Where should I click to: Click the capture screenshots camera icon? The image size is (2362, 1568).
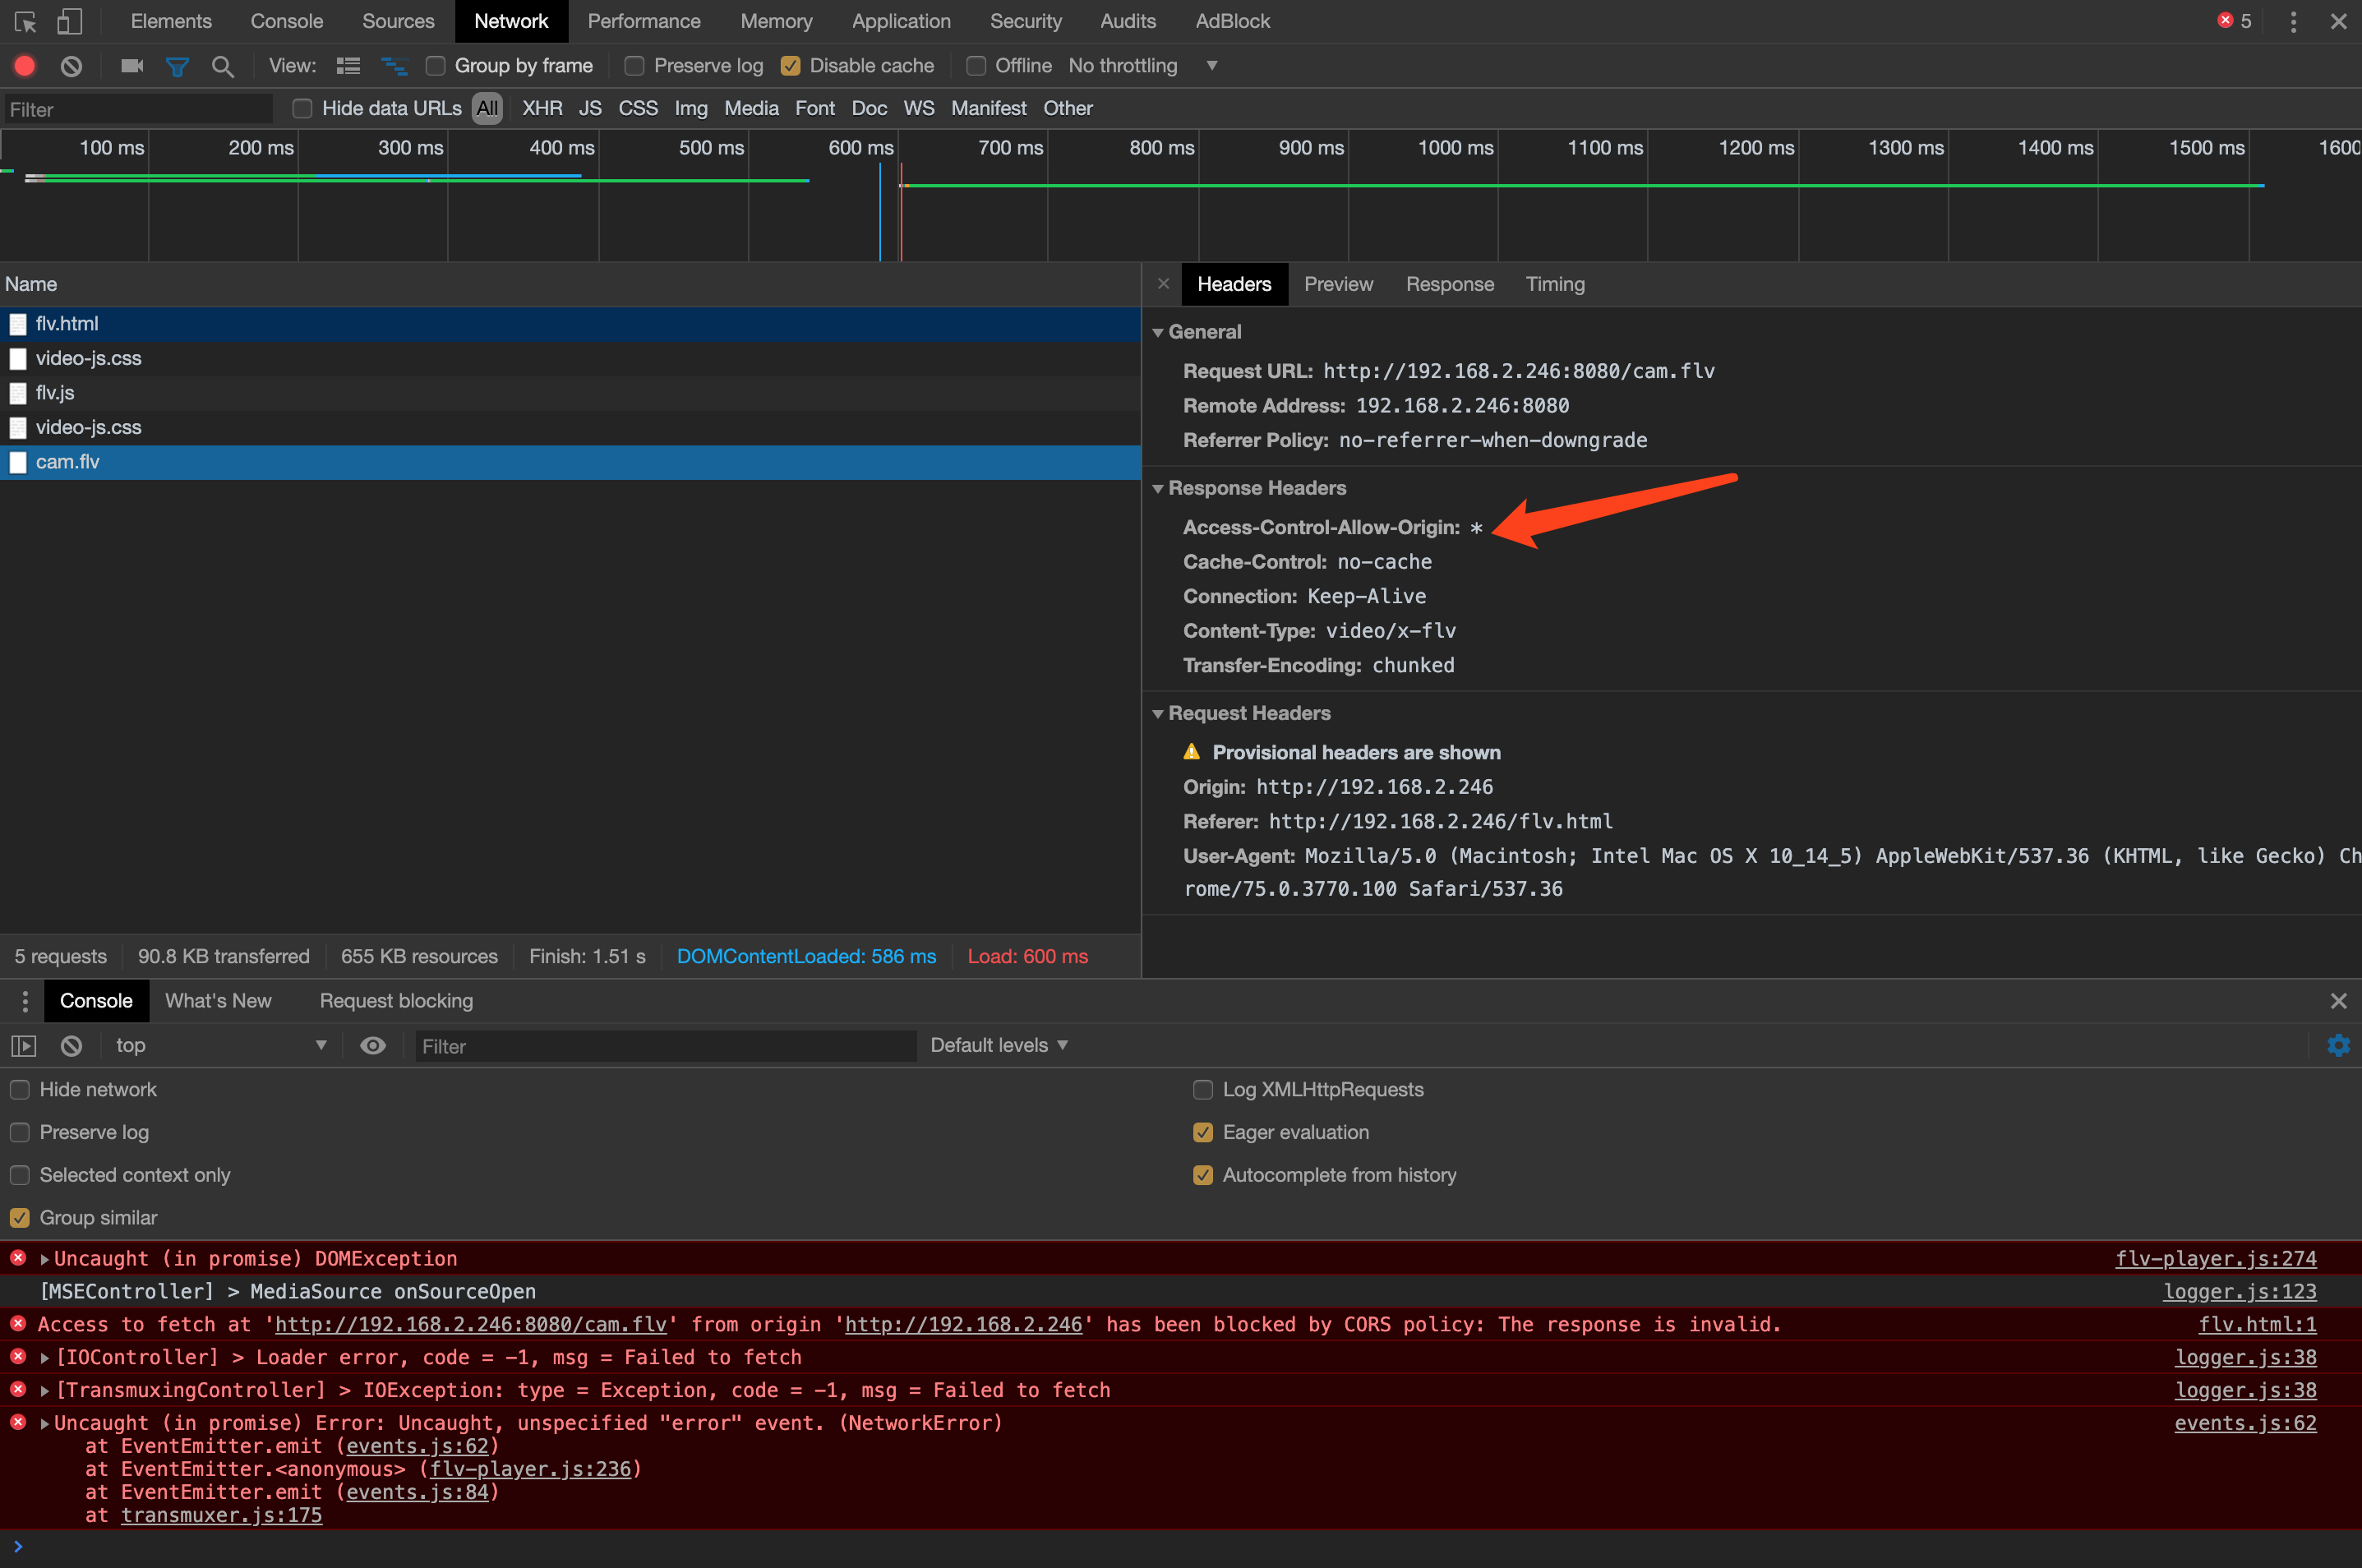pos(132,66)
